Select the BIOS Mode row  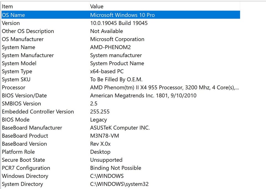(x=16, y=120)
